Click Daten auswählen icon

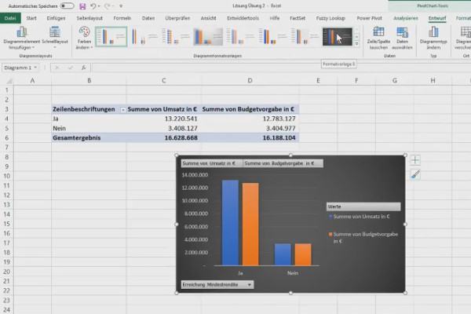[x=402, y=38]
